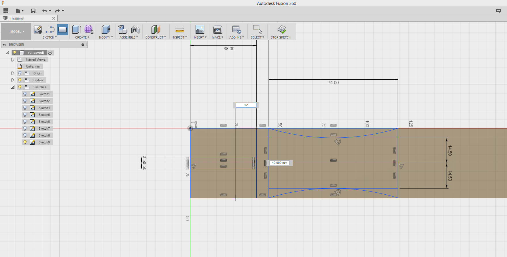This screenshot has width=507, height=257.
Task: Click the Press Pull modify icon
Action: tap(106, 29)
